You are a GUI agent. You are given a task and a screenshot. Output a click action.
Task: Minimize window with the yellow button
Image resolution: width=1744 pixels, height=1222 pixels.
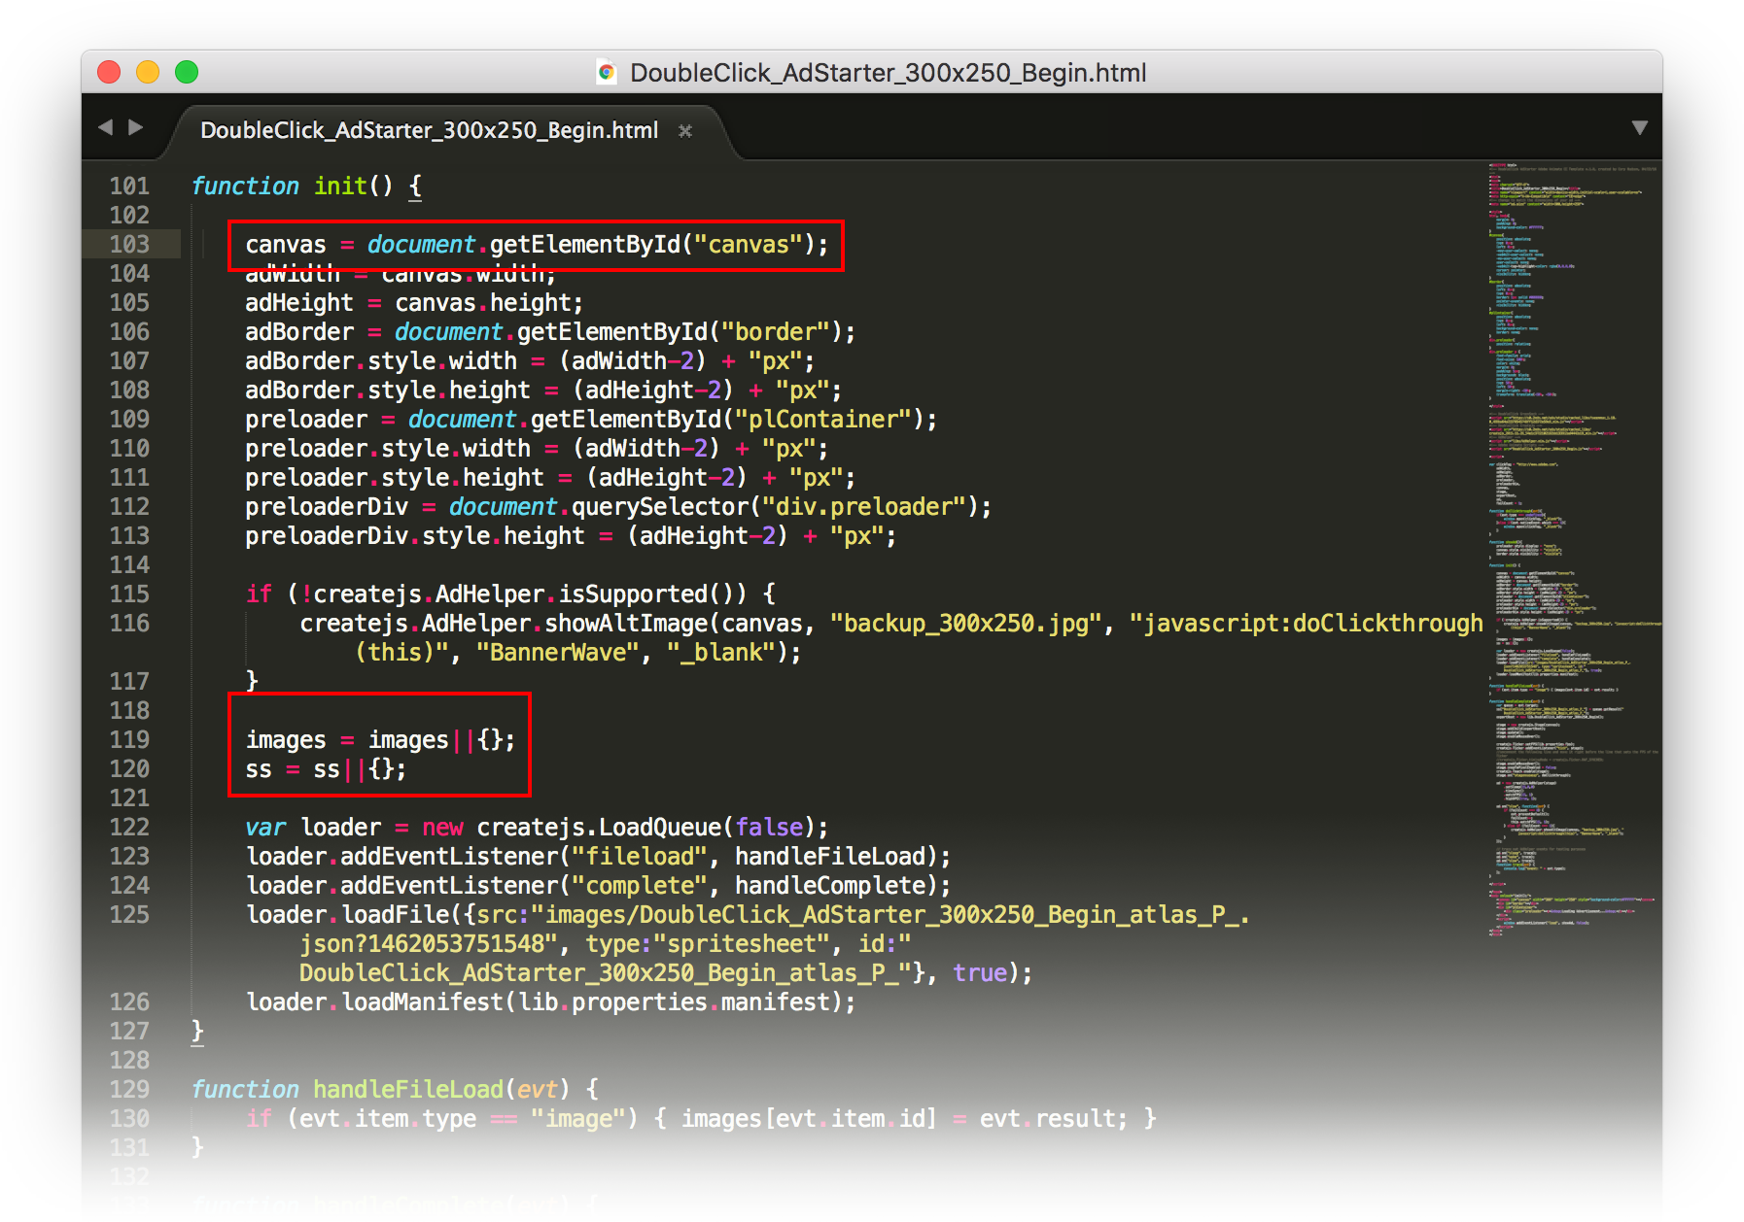click(148, 72)
